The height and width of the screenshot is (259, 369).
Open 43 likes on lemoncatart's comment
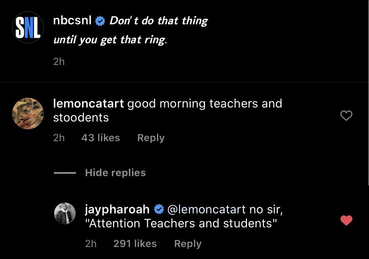(100, 137)
